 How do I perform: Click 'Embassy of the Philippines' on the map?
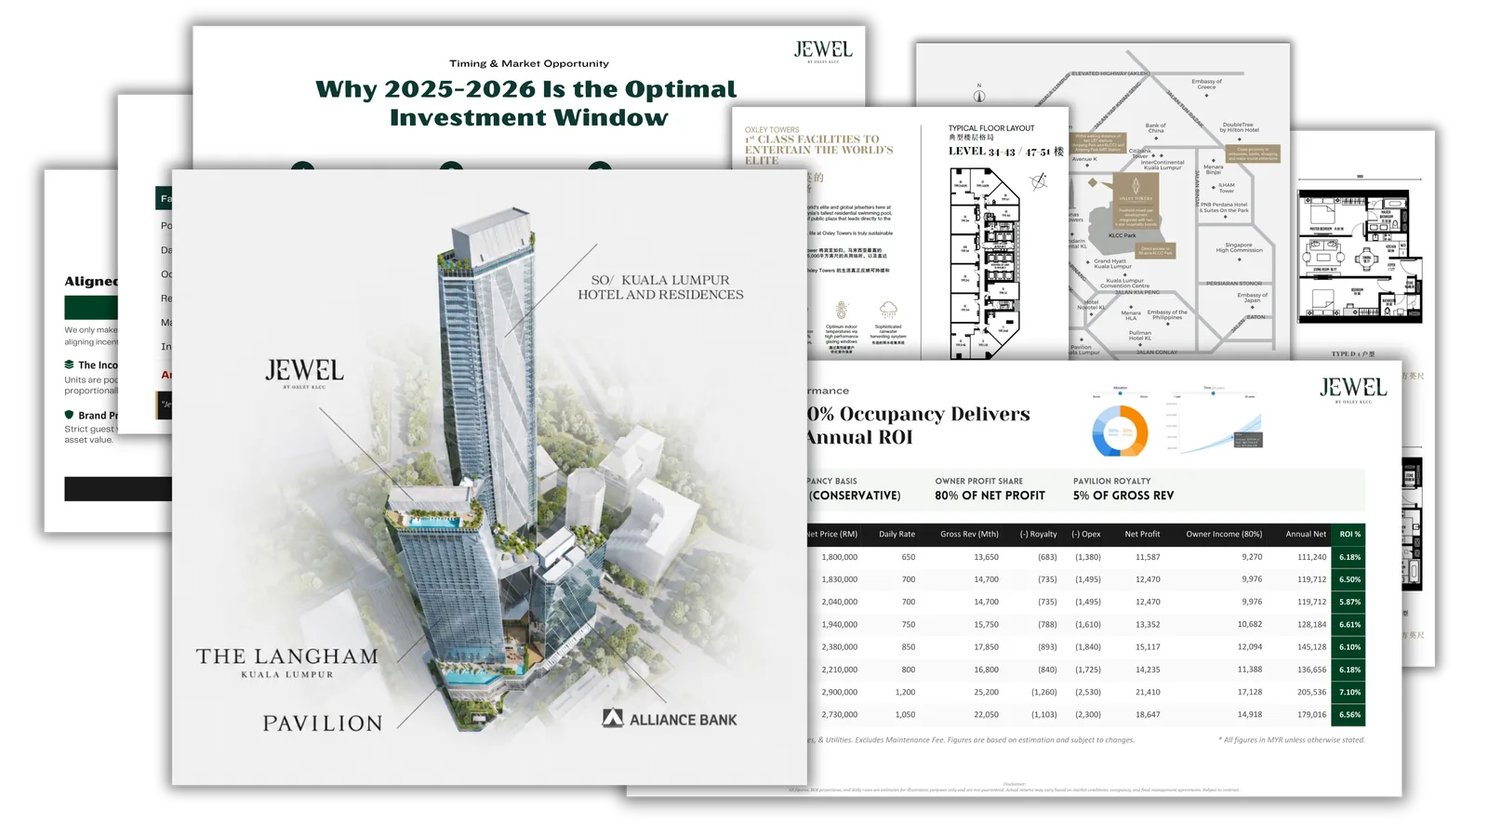(x=1167, y=314)
